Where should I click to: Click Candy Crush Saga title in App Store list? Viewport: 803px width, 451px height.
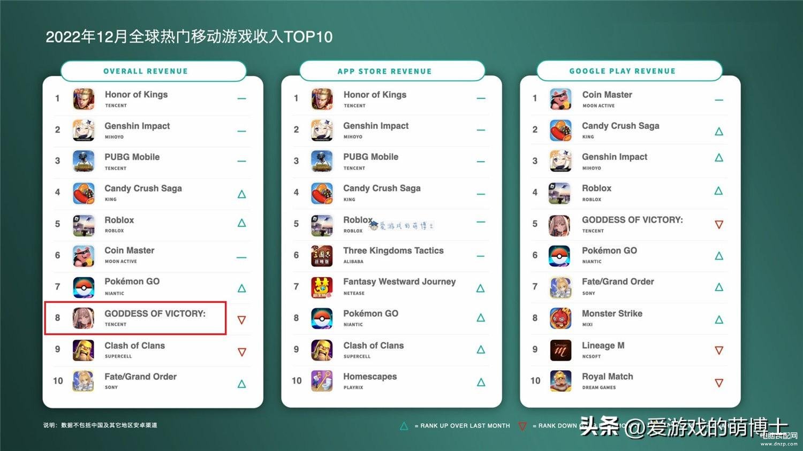(382, 188)
